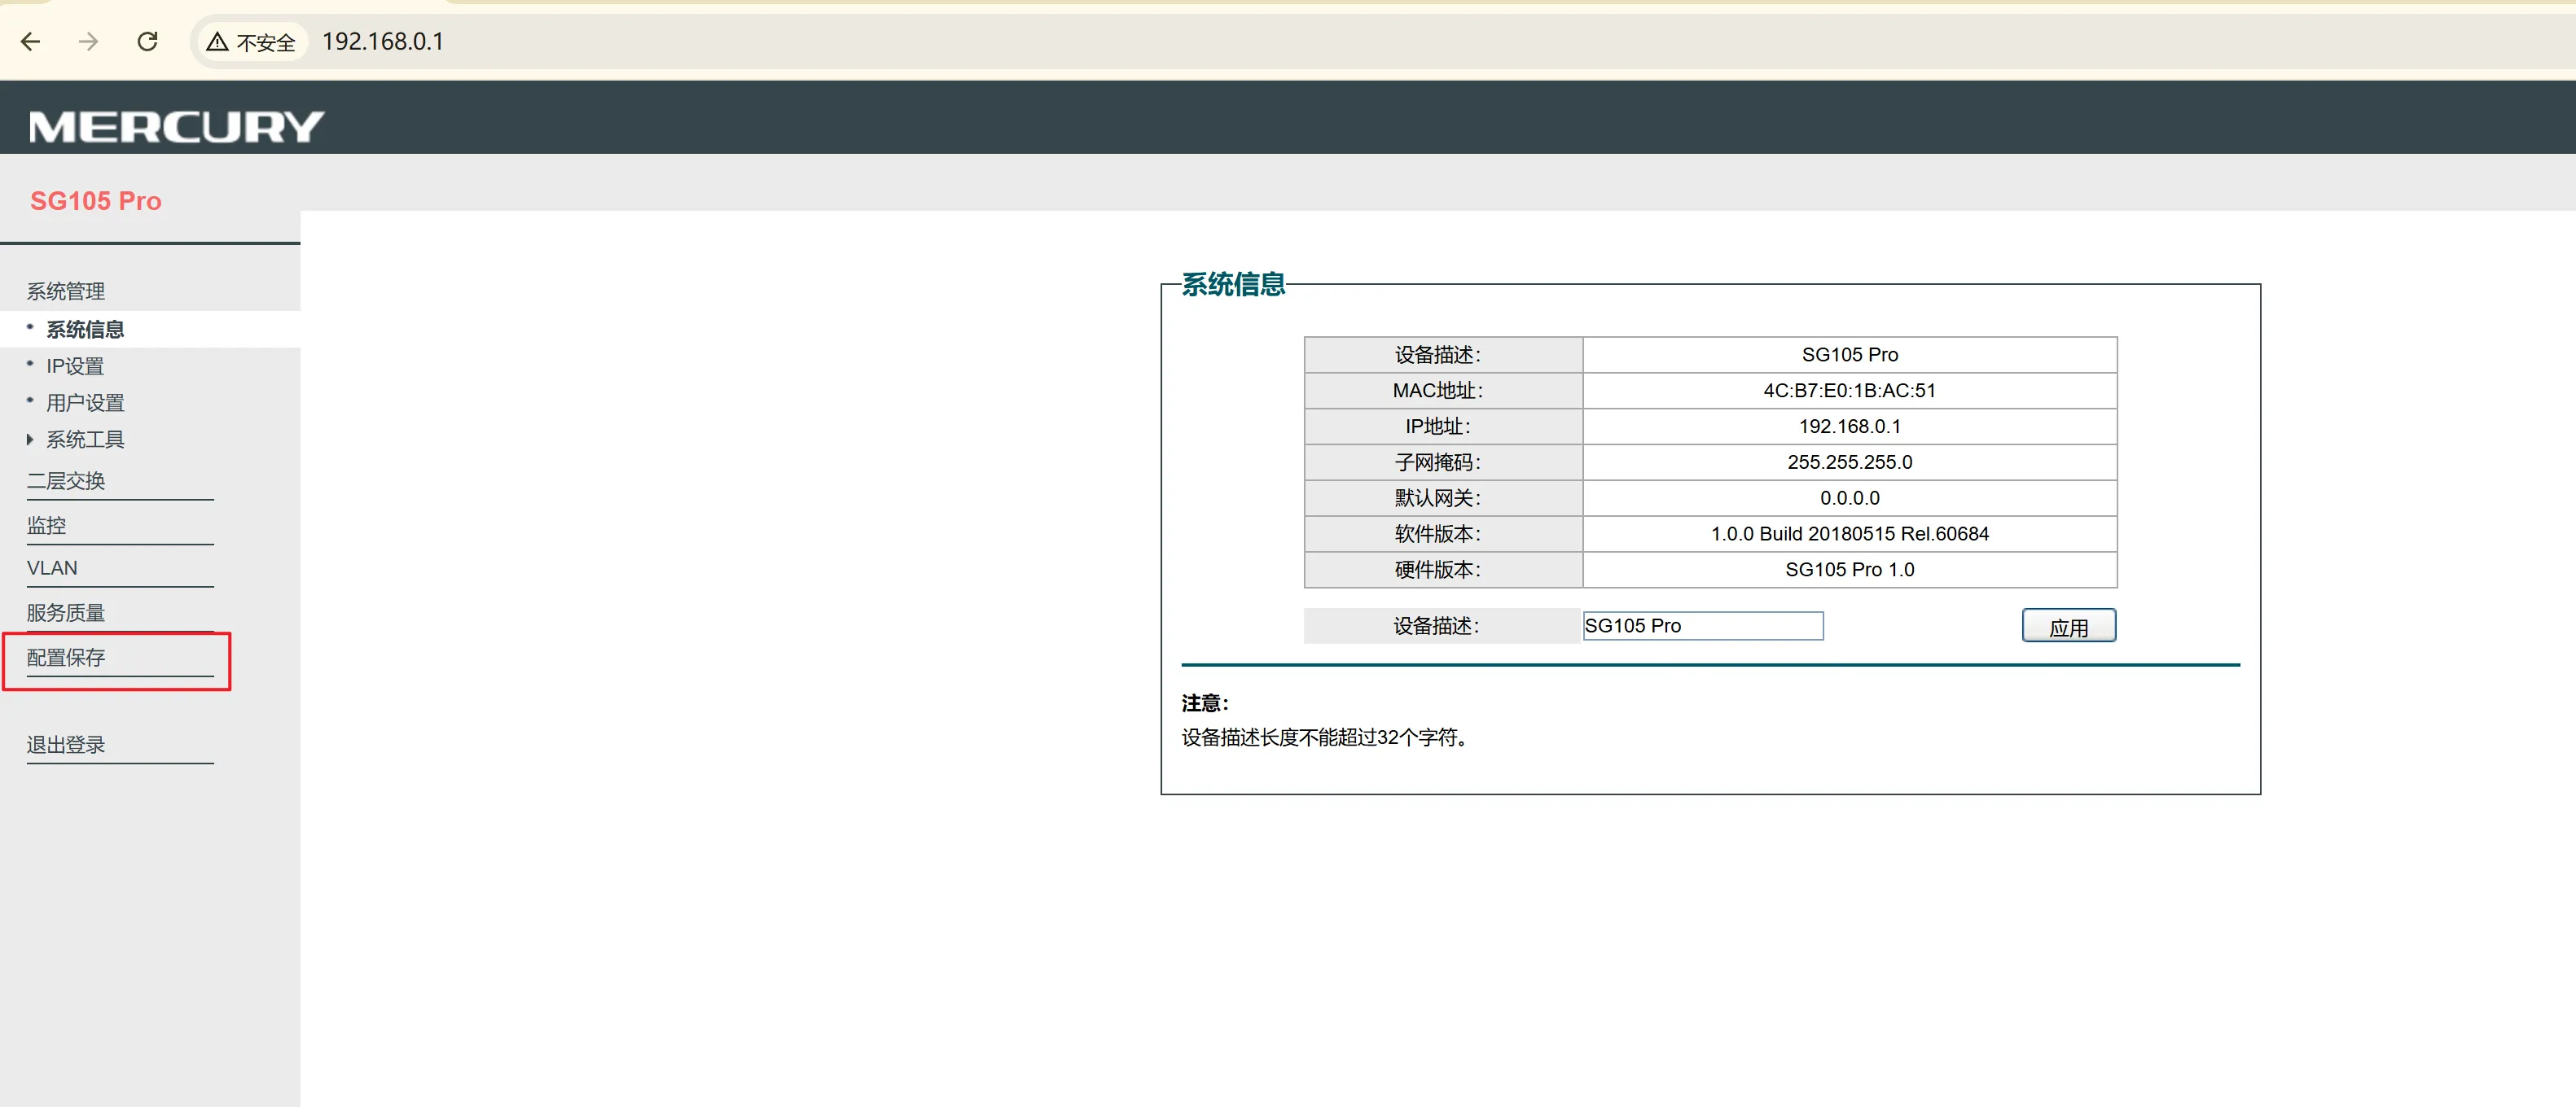Click 退出登录 to log out
This screenshot has width=2576, height=1107.
coord(66,744)
